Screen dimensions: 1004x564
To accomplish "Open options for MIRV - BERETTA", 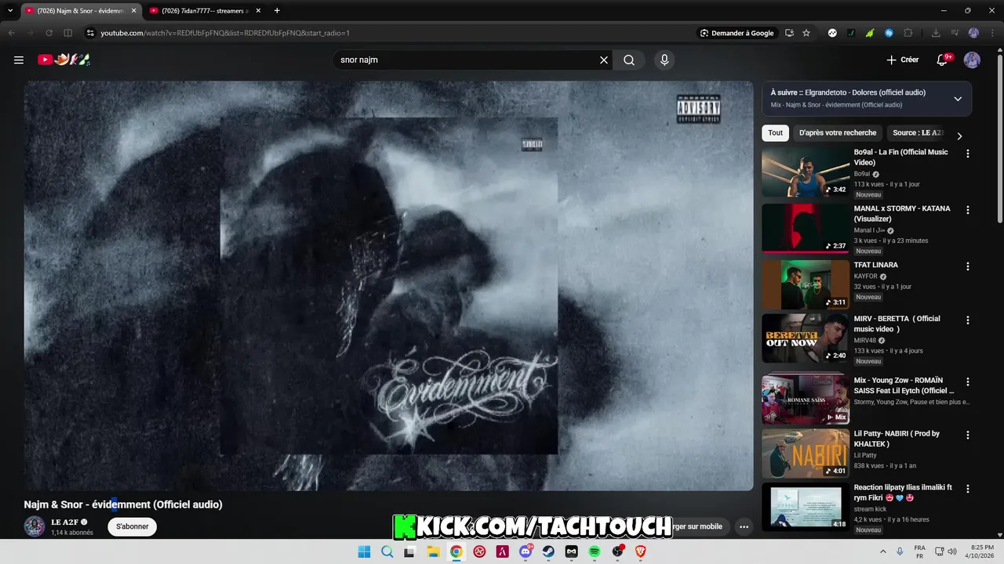I will 967,320.
